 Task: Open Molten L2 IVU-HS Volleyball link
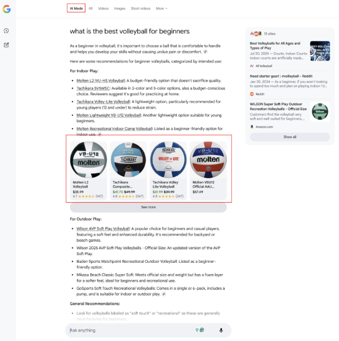[101, 81]
